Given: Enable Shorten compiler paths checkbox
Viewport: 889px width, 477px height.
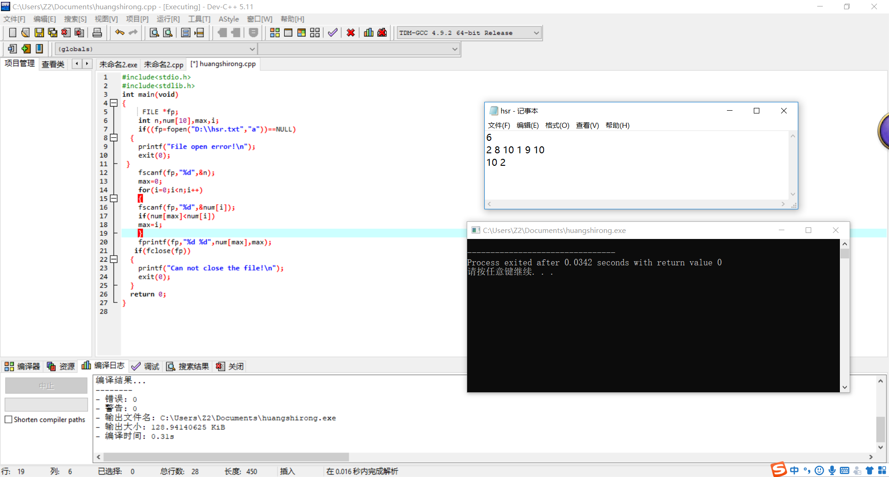Looking at the screenshot, I should click(x=8, y=420).
